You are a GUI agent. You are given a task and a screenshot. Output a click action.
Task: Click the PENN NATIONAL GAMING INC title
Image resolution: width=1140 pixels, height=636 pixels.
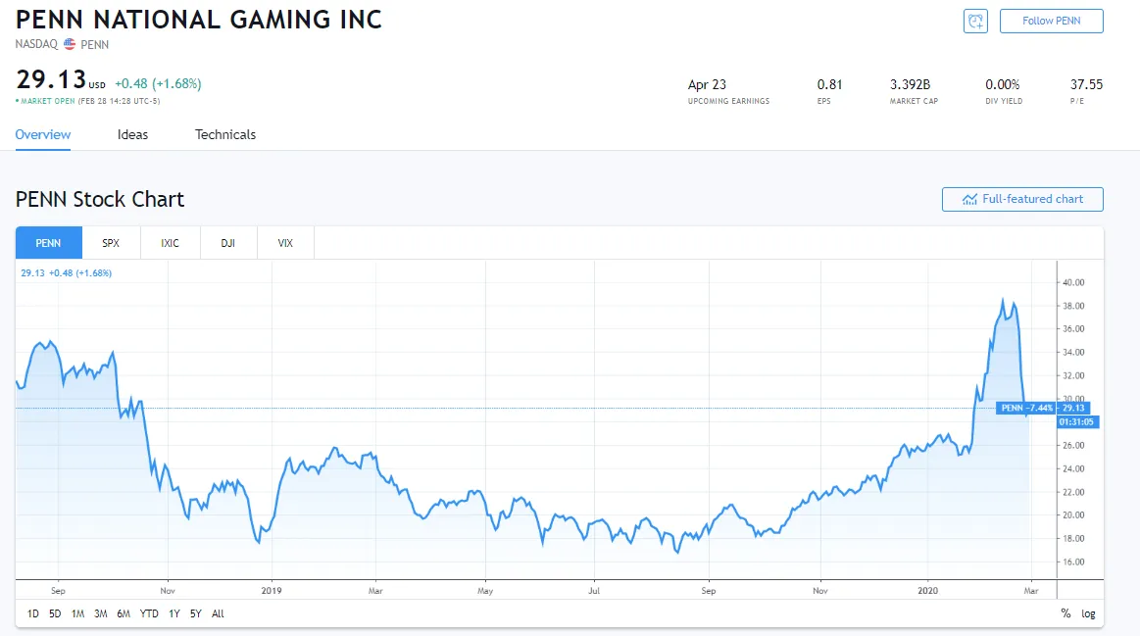click(198, 20)
